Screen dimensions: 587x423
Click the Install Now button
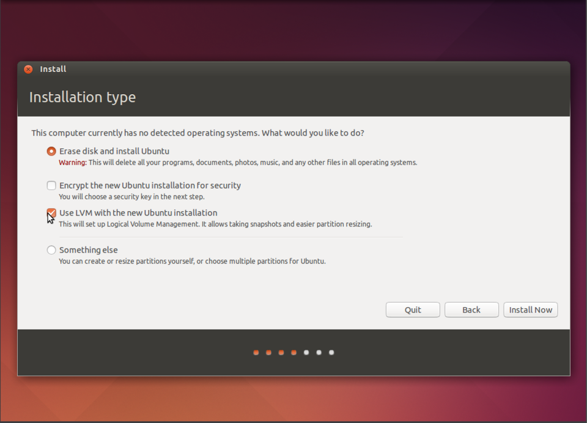point(530,309)
